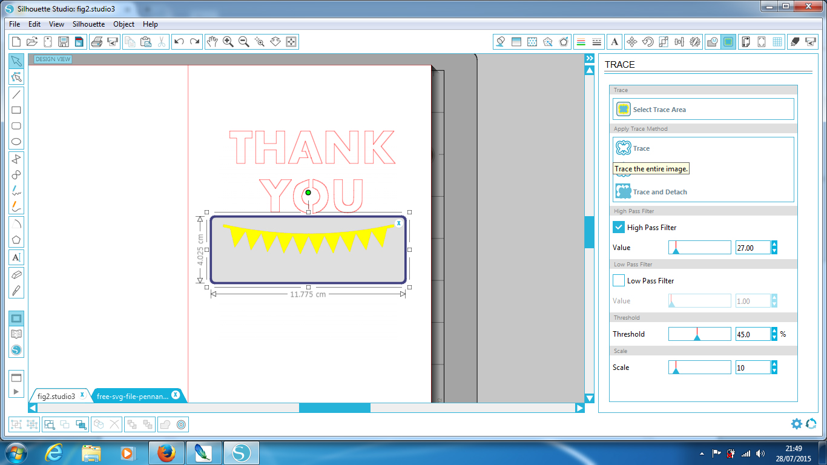The width and height of the screenshot is (827, 465).
Task: Switch to the free-svg-file-pennan tab
Action: pyautogui.click(x=133, y=396)
